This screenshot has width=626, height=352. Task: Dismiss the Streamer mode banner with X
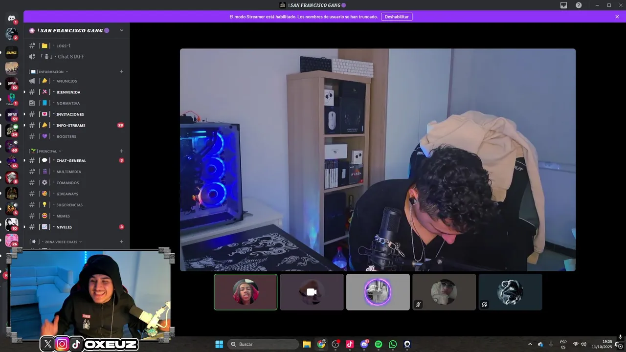[x=617, y=17]
